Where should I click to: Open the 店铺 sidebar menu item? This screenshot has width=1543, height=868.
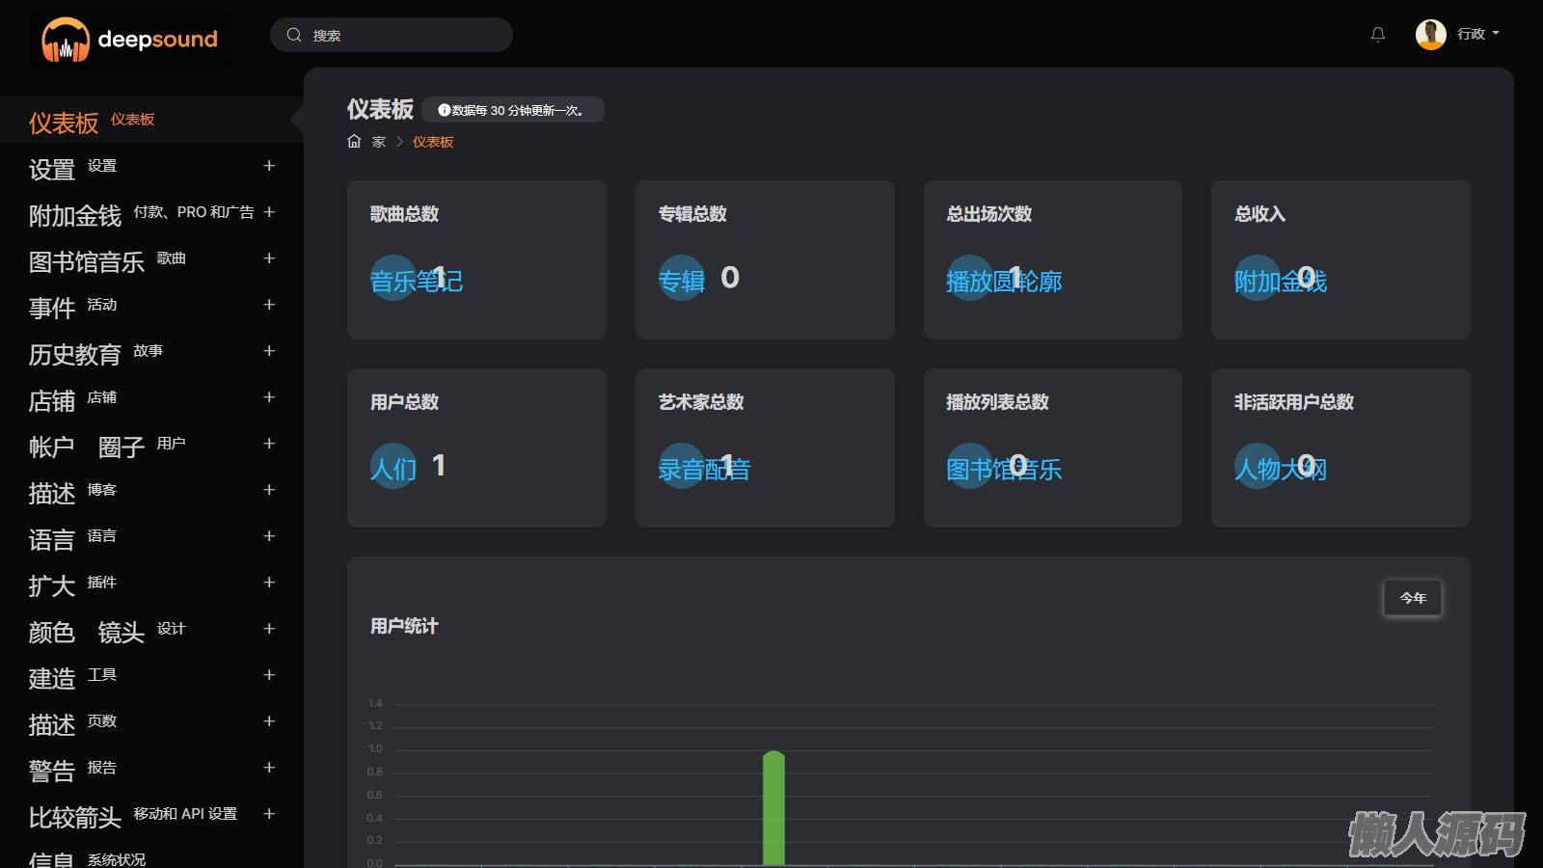pos(52,400)
